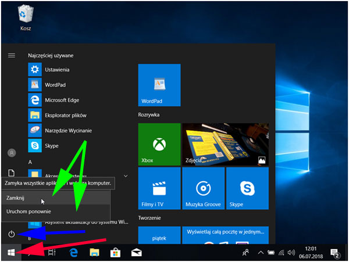Open the Mail app on the taskbar
349x262 pixels.
click(x=137, y=253)
